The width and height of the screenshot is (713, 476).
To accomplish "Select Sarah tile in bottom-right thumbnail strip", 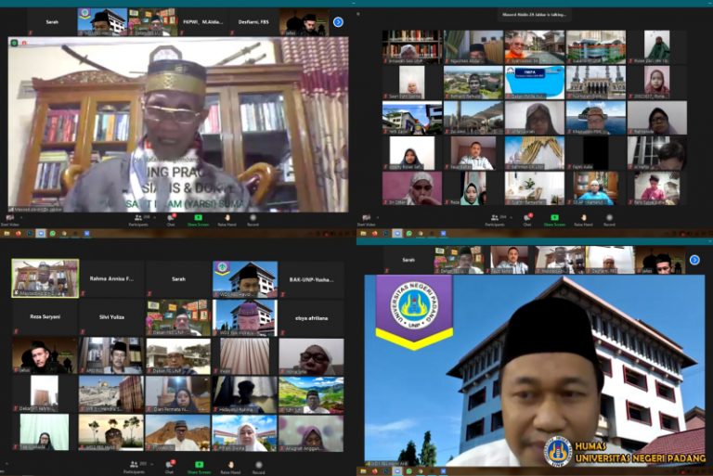I will (408, 260).
